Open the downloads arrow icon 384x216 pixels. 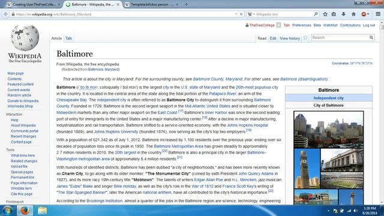click(344, 14)
